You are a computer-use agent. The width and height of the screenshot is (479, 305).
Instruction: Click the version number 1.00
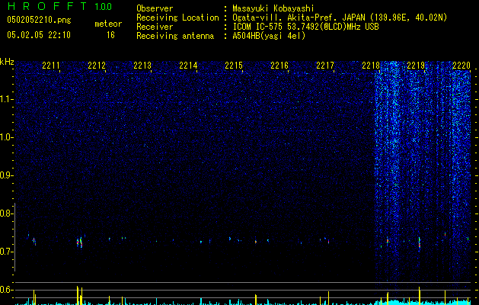(104, 6)
